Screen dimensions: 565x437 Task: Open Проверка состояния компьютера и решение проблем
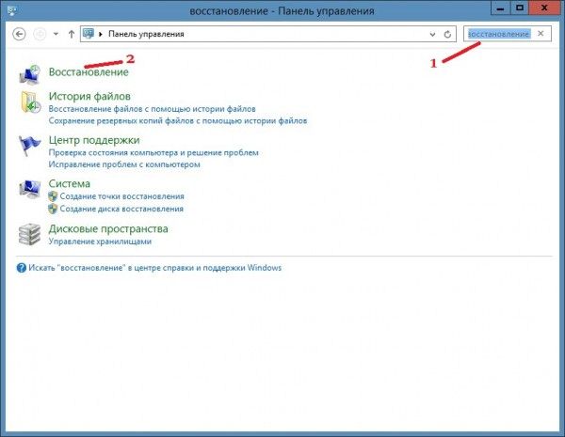153,152
